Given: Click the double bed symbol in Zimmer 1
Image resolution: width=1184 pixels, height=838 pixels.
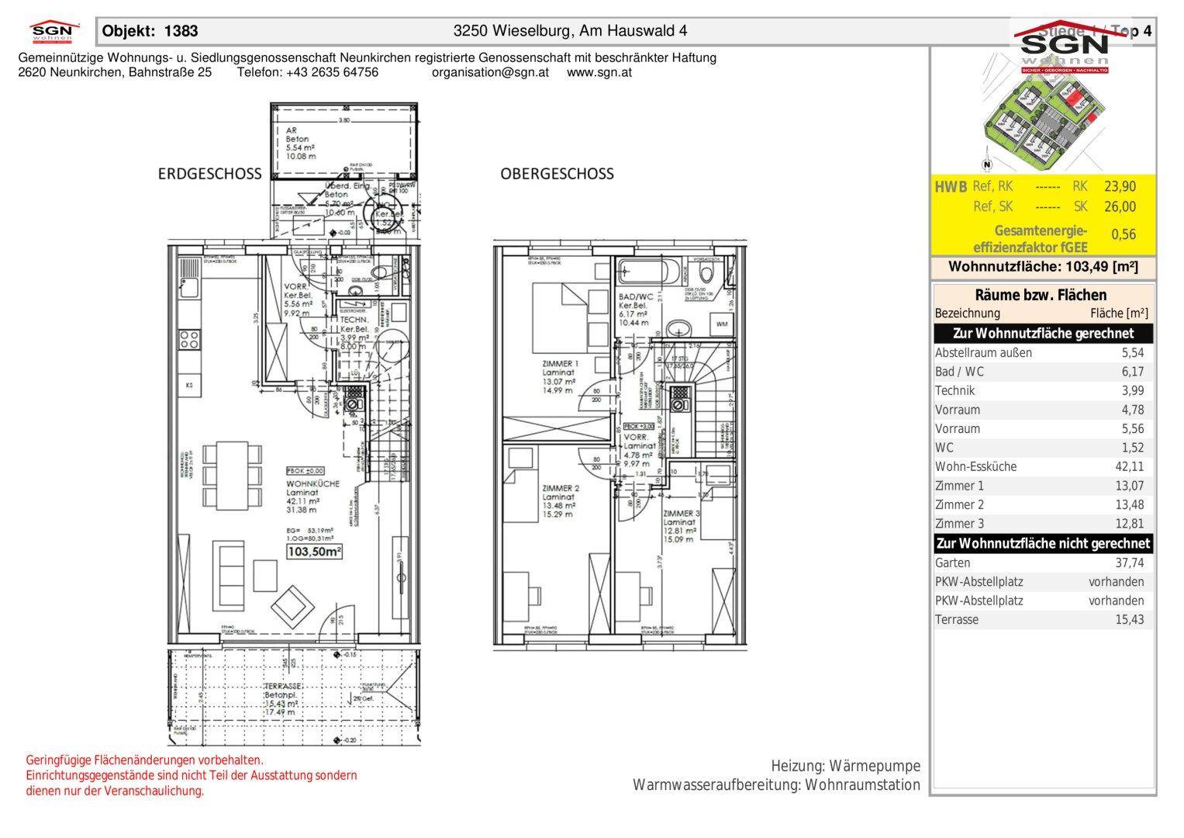Looking at the screenshot, I should (573, 318).
